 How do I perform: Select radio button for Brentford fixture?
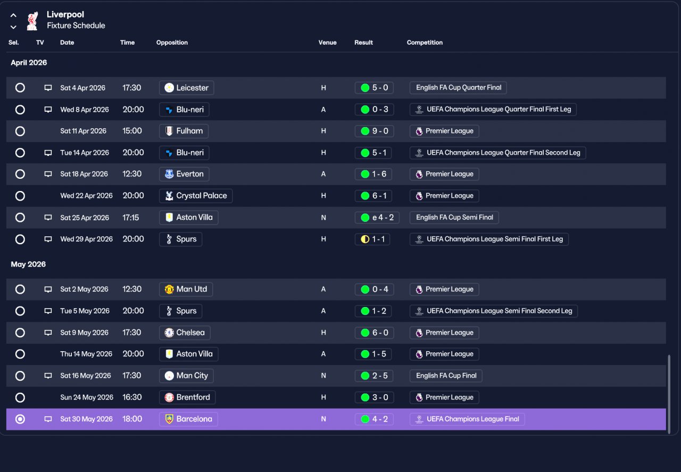[x=20, y=398]
